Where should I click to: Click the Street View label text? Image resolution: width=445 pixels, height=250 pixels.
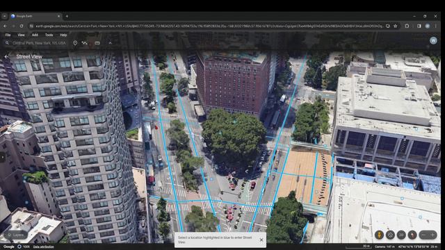(29, 57)
